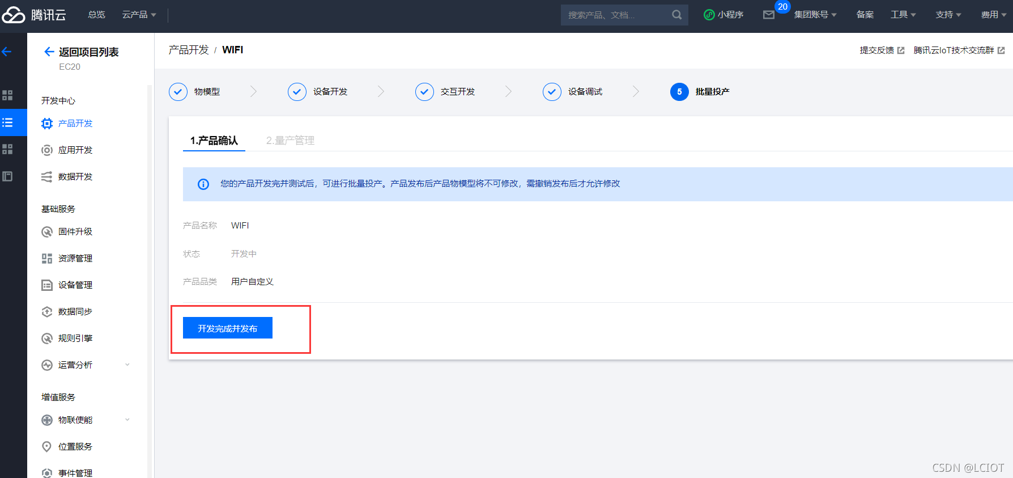Open 应用开发 in the sidebar

(x=75, y=150)
